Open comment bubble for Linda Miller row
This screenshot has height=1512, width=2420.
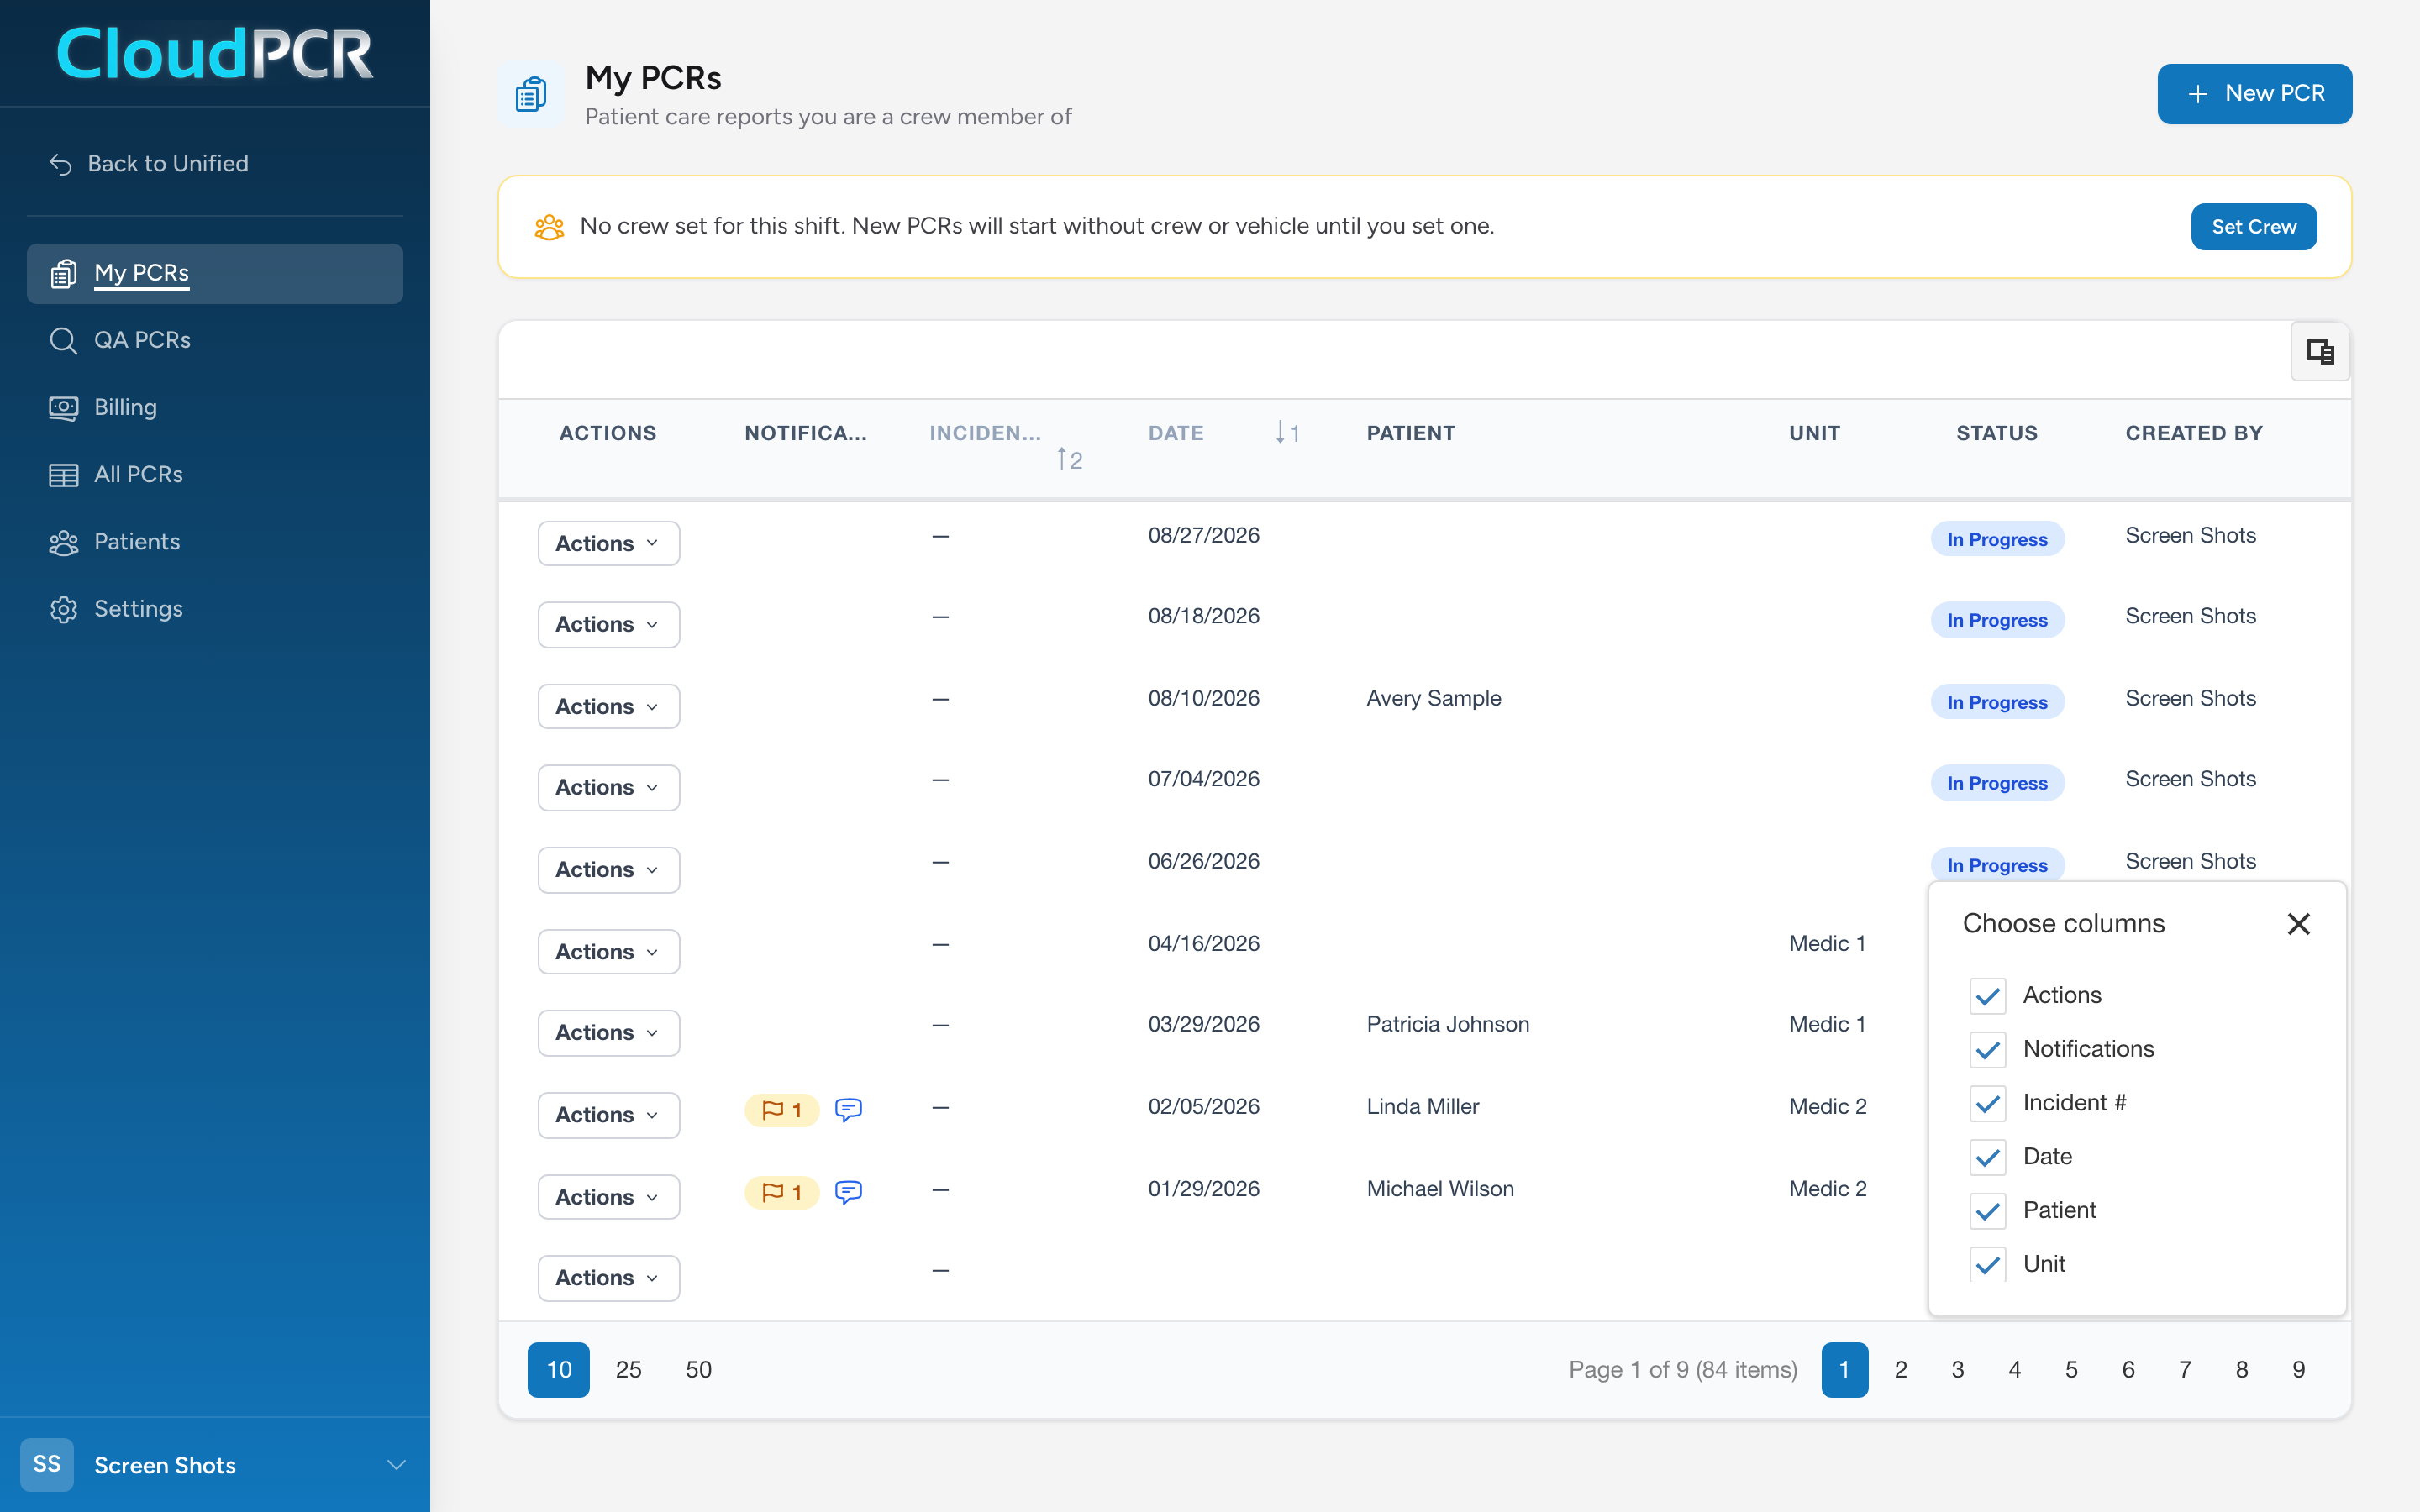[x=848, y=1109]
